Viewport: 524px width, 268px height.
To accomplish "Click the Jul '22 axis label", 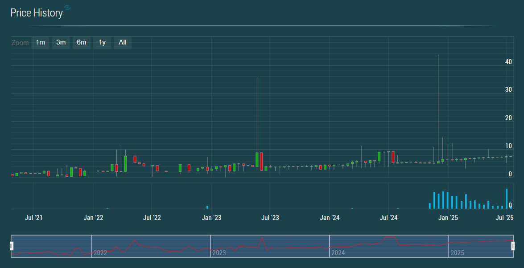I will pyautogui.click(x=152, y=218).
